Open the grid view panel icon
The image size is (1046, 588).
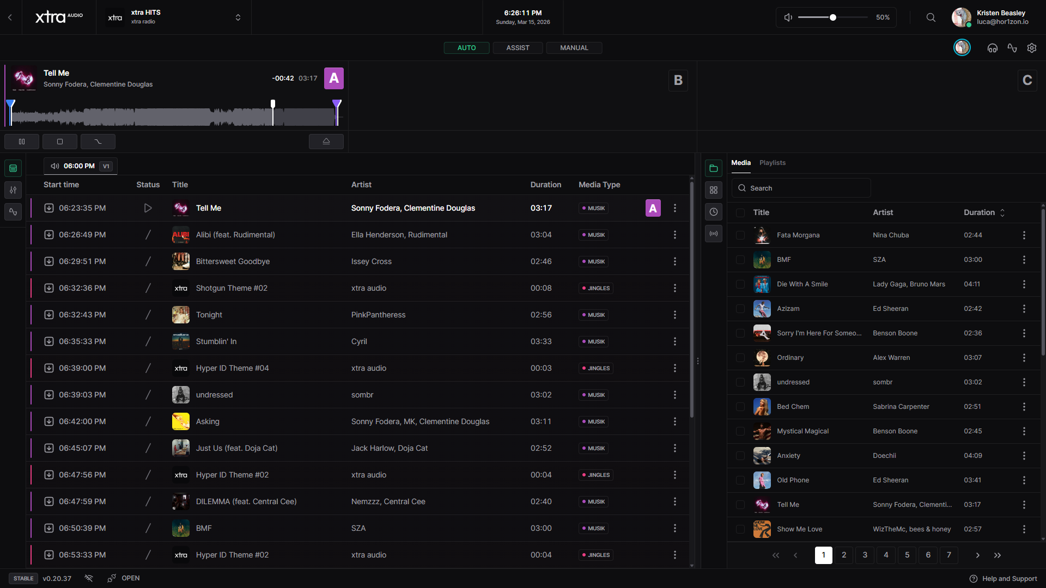713,190
